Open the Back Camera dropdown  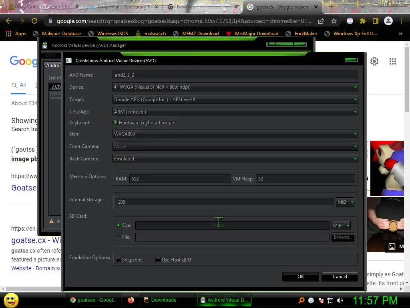tap(235, 159)
